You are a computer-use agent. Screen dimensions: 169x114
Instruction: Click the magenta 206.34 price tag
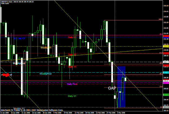(x=166, y=83)
